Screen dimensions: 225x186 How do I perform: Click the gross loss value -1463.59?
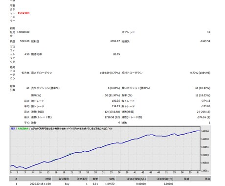click(x=205, y=41)
